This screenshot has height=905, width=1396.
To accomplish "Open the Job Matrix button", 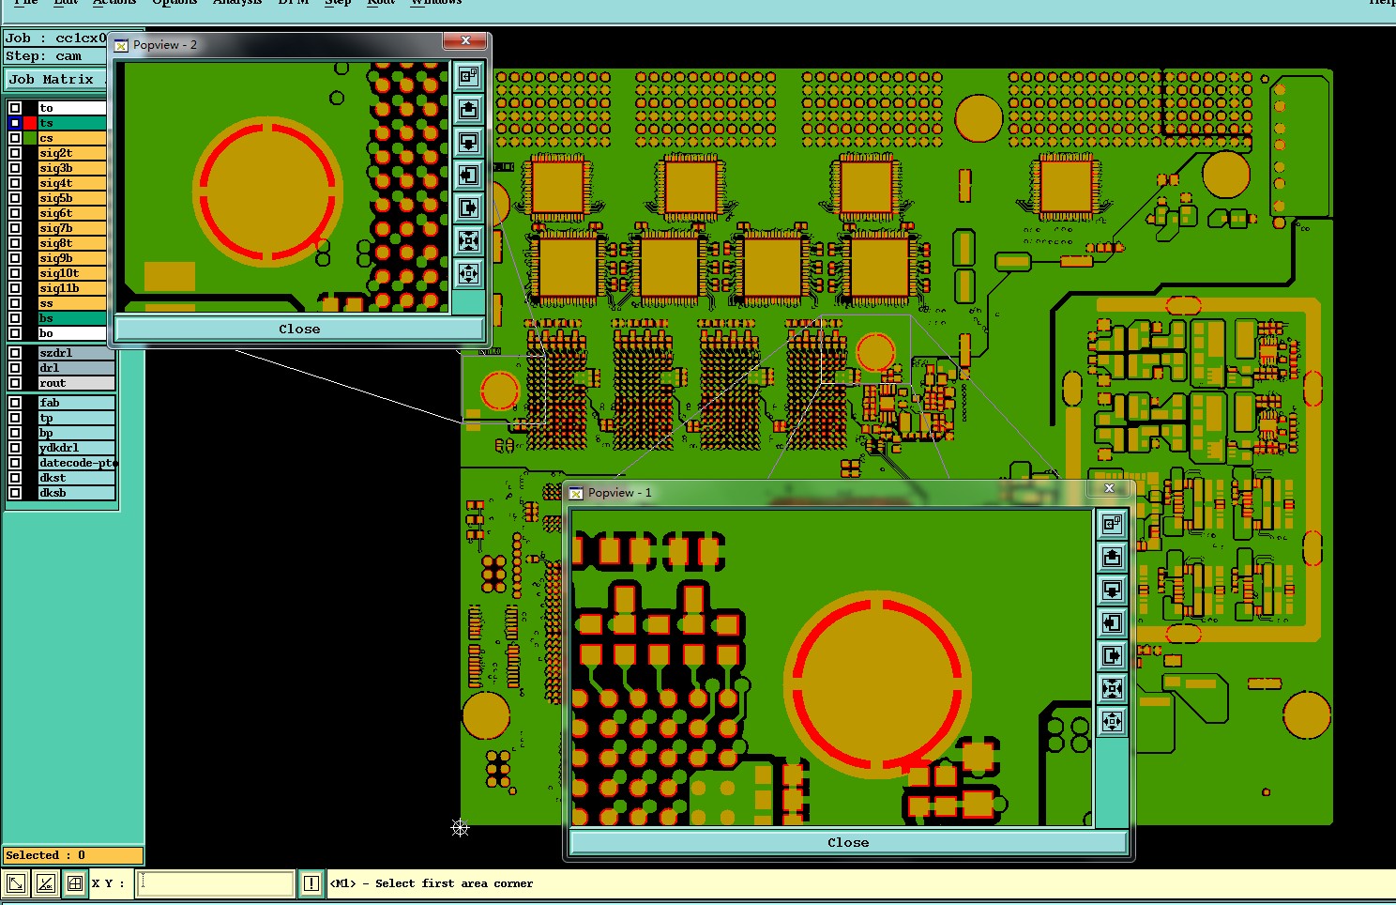I will pos(54,80).
